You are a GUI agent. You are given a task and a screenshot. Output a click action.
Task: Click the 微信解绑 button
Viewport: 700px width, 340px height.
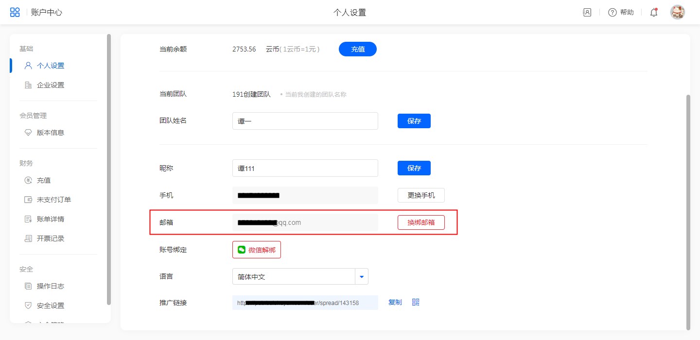[x=257, y=250]
